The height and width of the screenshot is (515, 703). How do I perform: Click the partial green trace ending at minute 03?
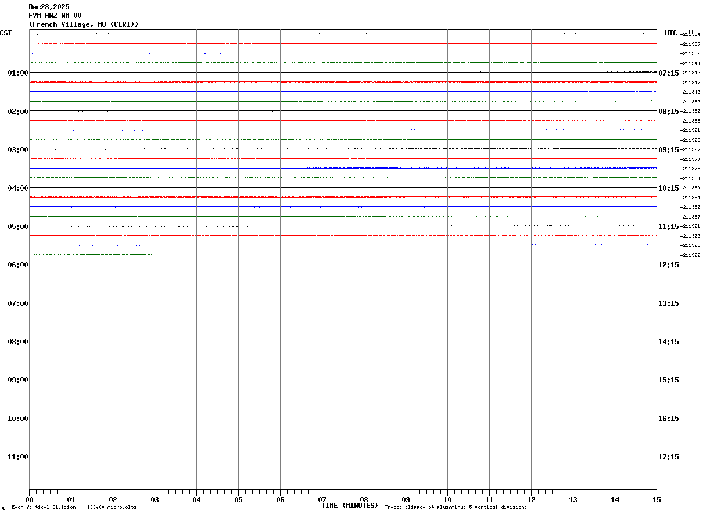(92, 255)
